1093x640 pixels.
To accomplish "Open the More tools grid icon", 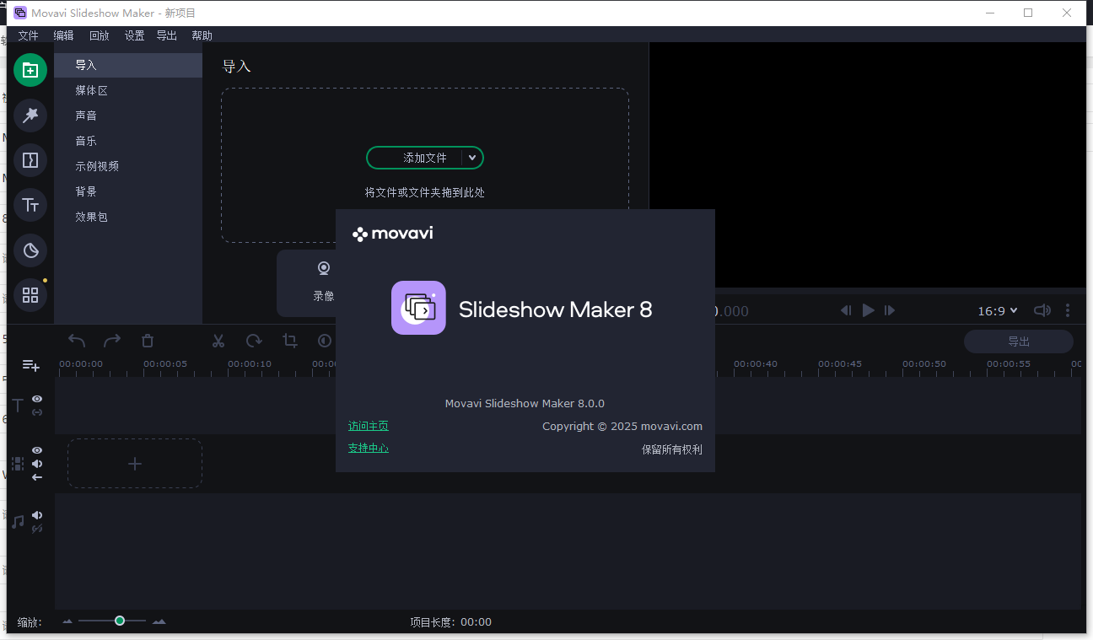I will 30,295.
